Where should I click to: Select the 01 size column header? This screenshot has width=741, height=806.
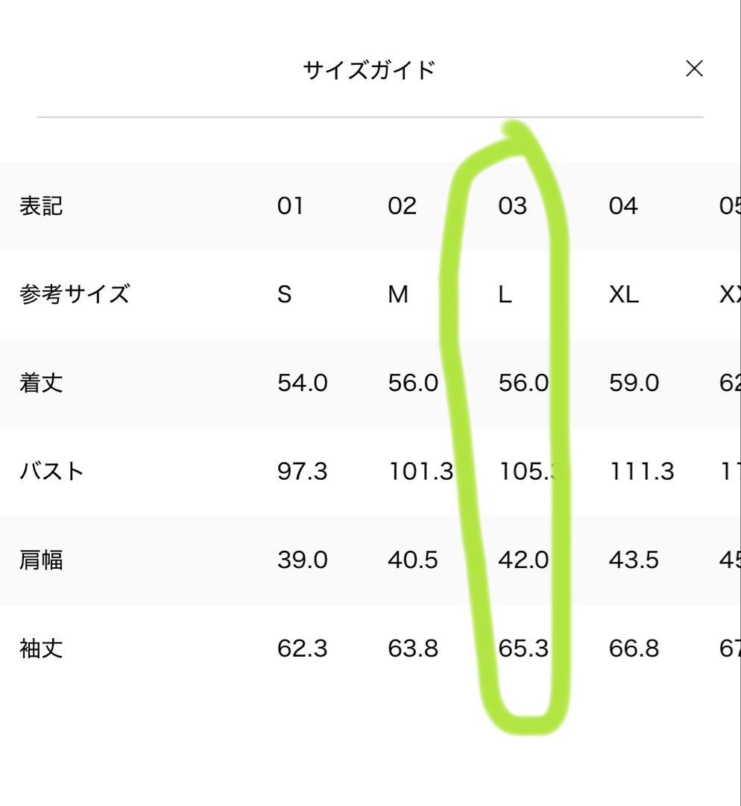point(290,206)
